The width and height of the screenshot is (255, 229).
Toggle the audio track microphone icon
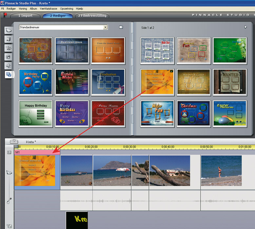click(9, 200)
